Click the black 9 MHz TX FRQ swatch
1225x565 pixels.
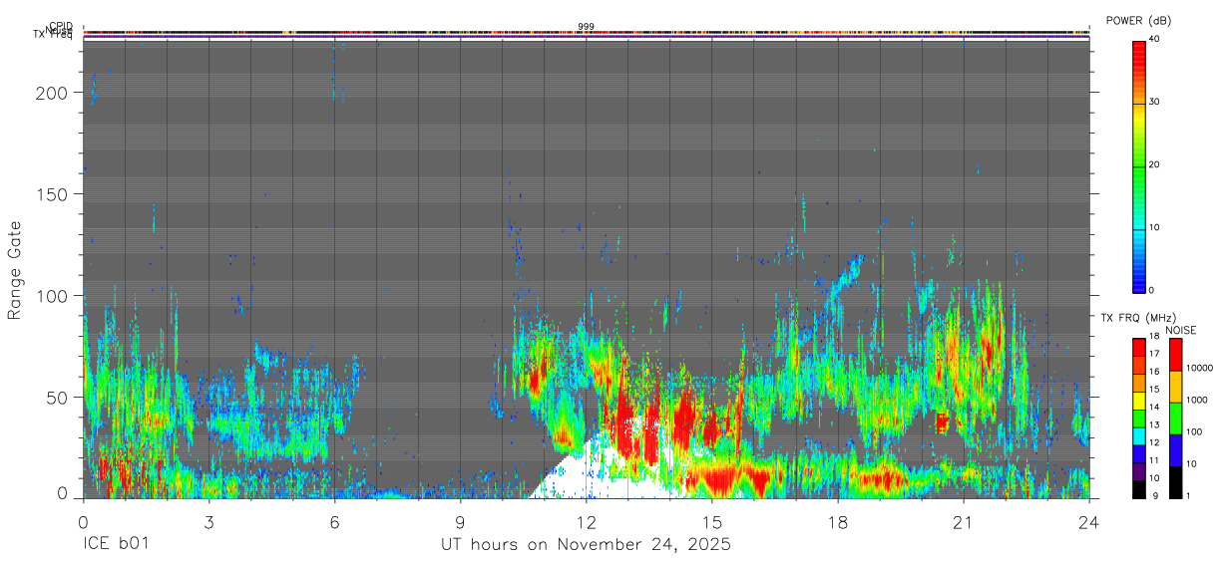pos(1139,489)
